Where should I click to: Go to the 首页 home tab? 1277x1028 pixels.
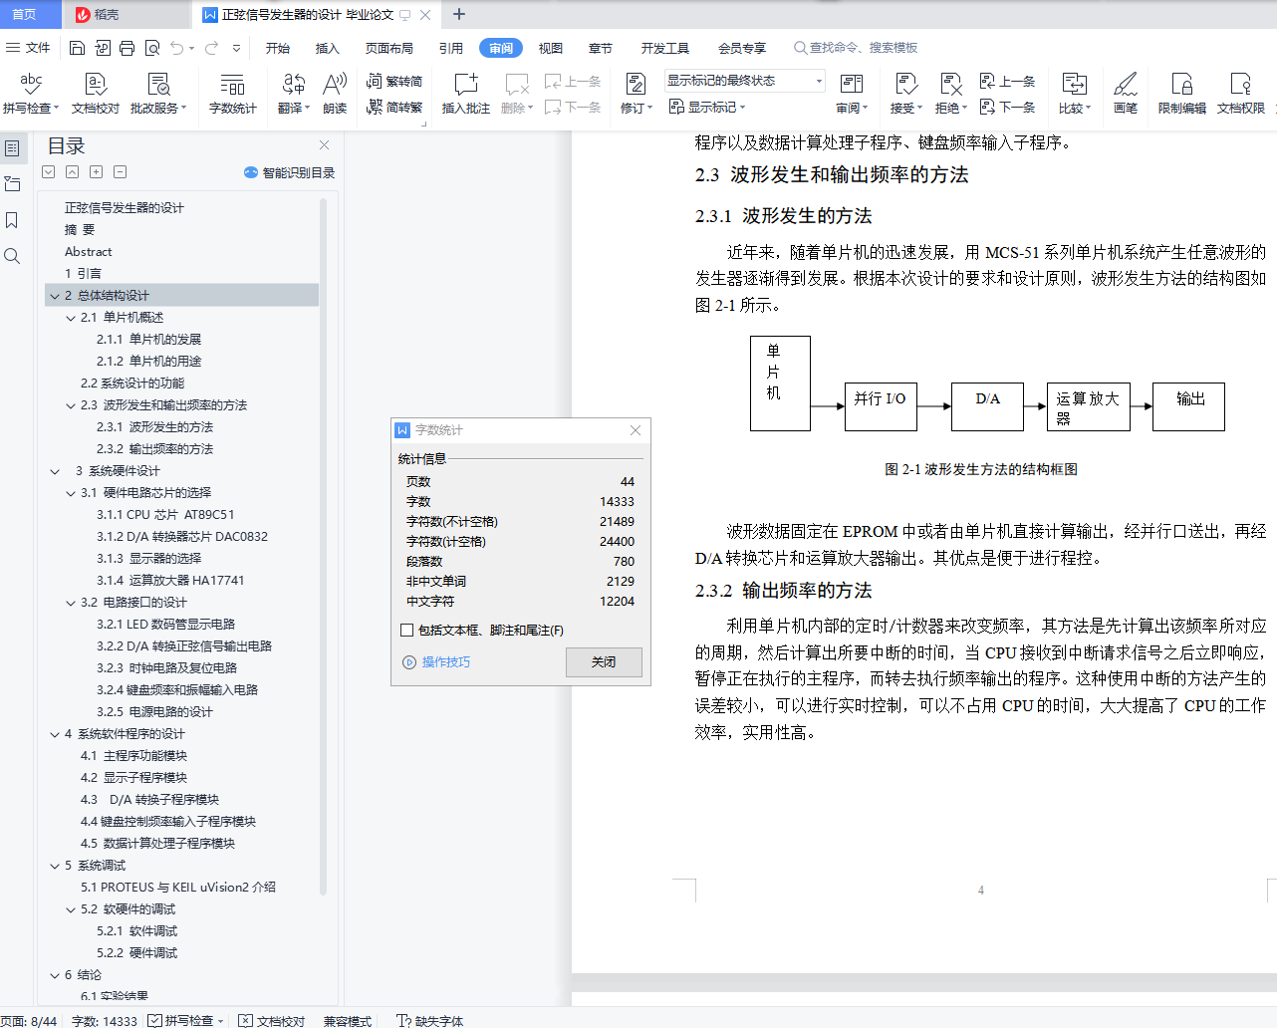[24, 14]
